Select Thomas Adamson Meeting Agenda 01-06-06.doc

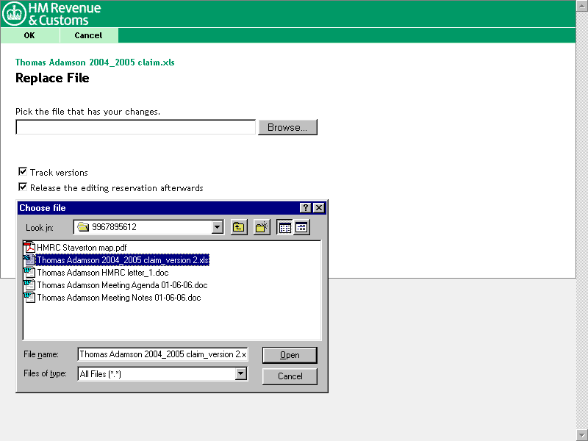tap(121, 285)
